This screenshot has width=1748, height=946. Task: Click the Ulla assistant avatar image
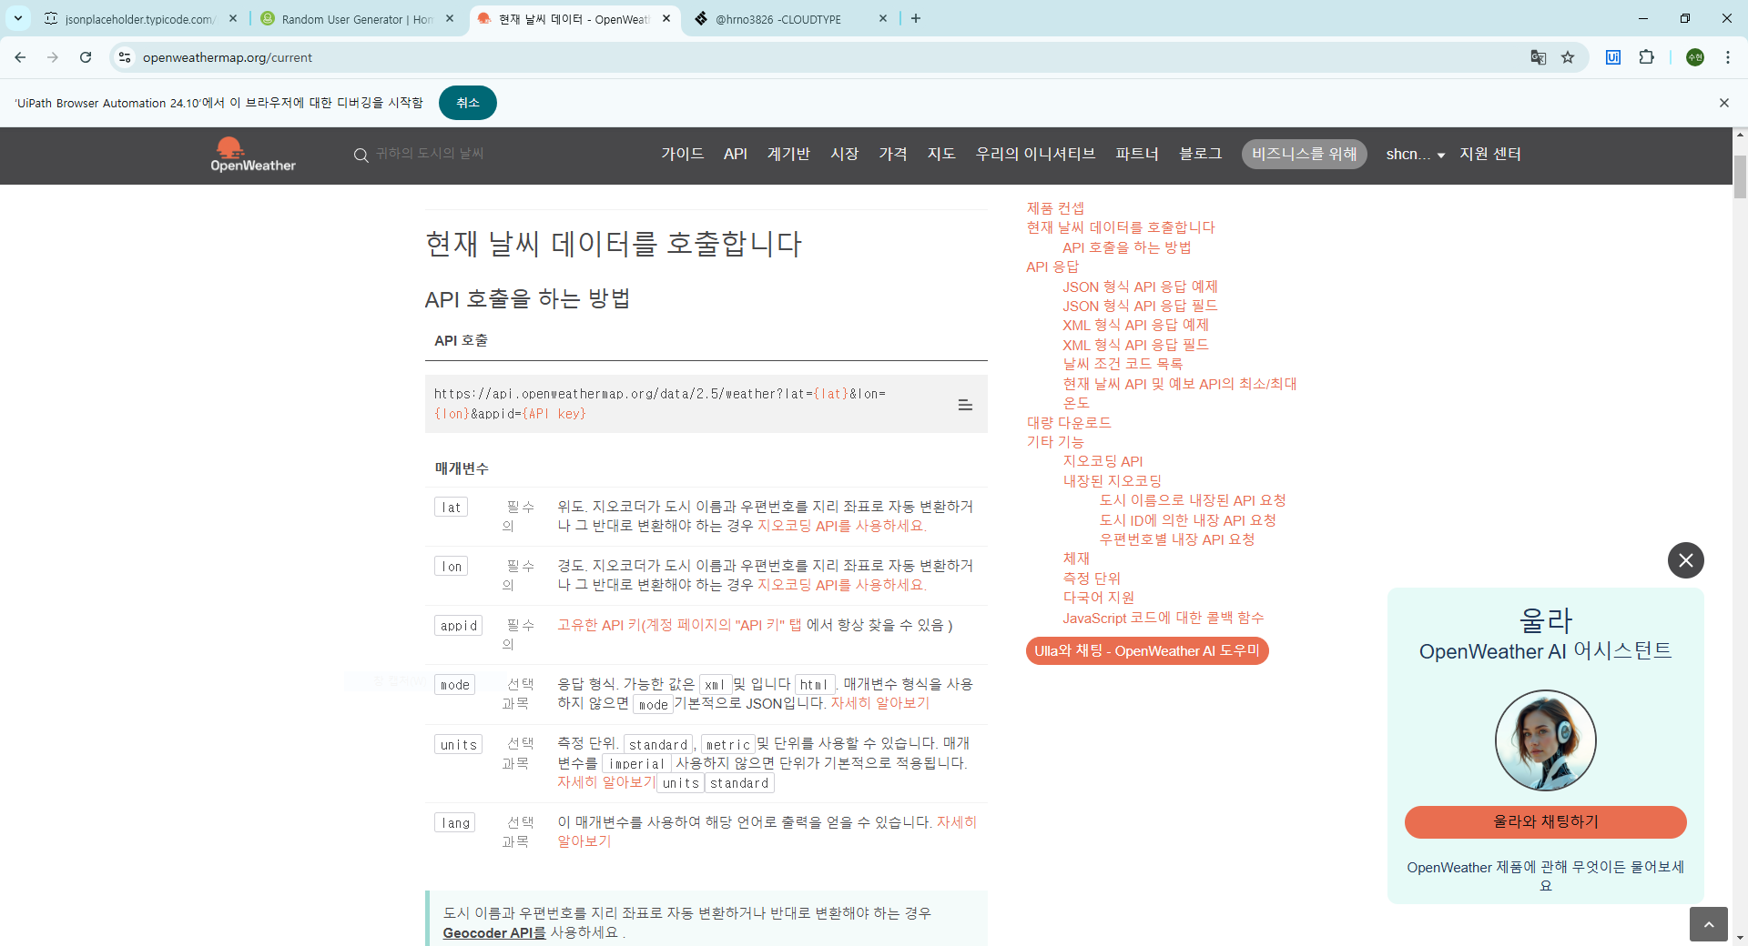(x=1546, y=740)
